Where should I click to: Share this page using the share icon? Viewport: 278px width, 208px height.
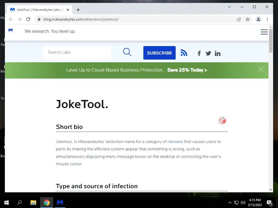239,19
